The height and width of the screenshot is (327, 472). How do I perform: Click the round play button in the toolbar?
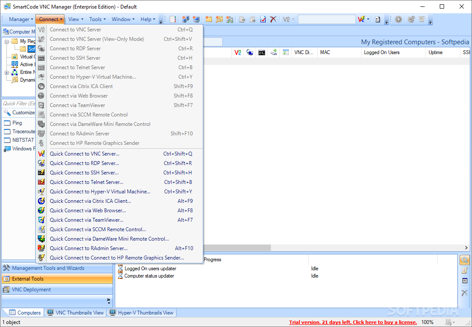pos(398,19)
